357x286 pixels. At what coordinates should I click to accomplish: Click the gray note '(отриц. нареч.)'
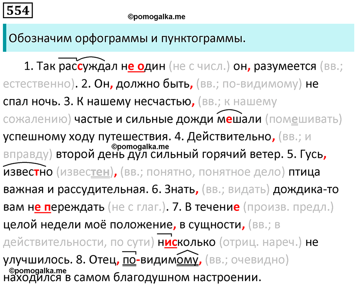(x=260, y=242)
